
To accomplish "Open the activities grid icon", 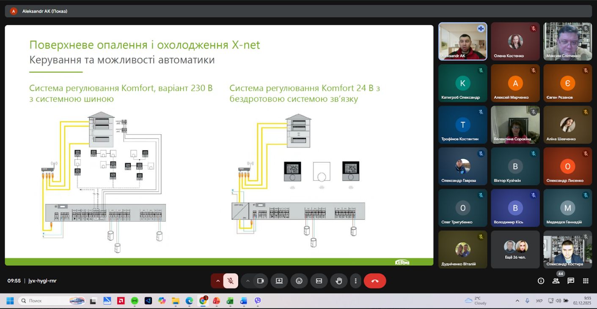I will 586,281.
